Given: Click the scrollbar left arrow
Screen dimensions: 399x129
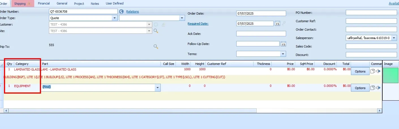Looking at the screenshot, I should tap(6, 110).
